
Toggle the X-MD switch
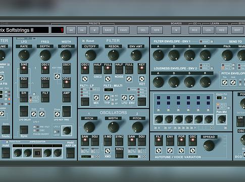pos(108,141)
